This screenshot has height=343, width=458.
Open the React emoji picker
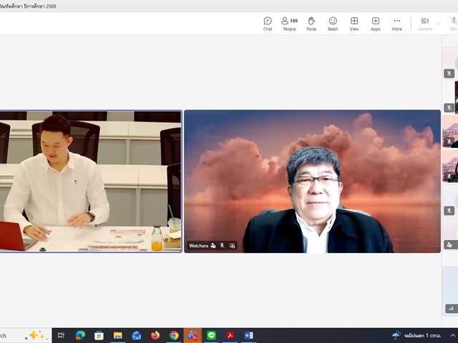coord(333,24)
